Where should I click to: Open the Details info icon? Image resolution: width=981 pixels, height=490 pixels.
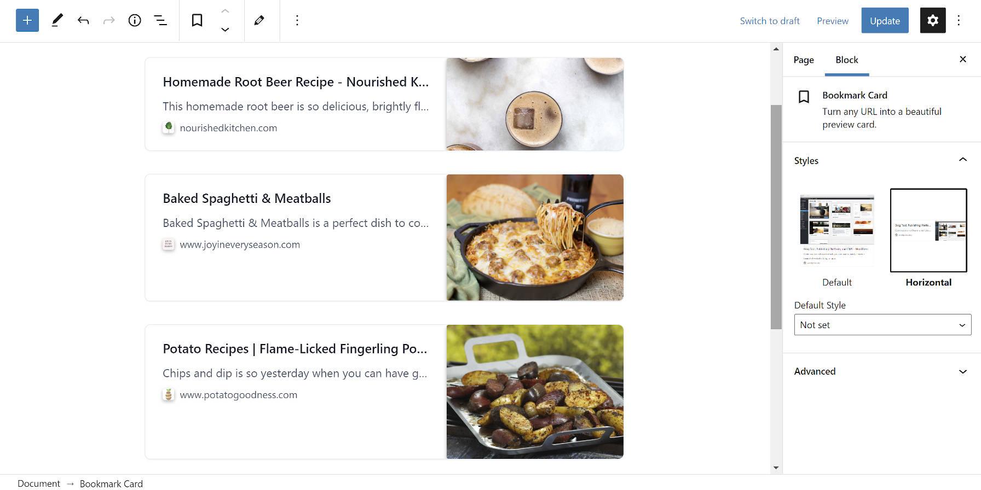[x=135, y=20]
